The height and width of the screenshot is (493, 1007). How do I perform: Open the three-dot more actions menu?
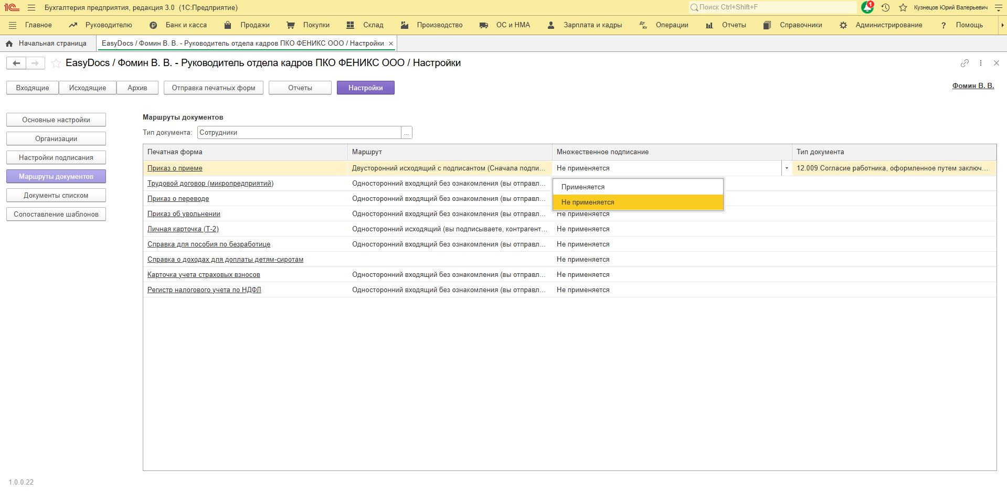click(981, 63)
